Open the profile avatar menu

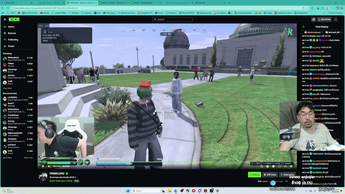tap(336, 19)
